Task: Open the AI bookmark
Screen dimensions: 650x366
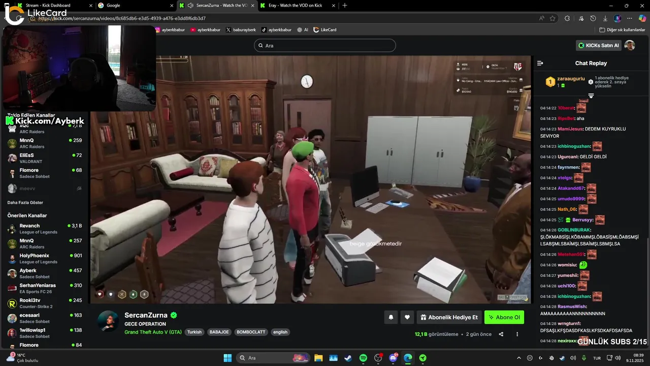Action: pyautogui.click(x=303, y=30)
